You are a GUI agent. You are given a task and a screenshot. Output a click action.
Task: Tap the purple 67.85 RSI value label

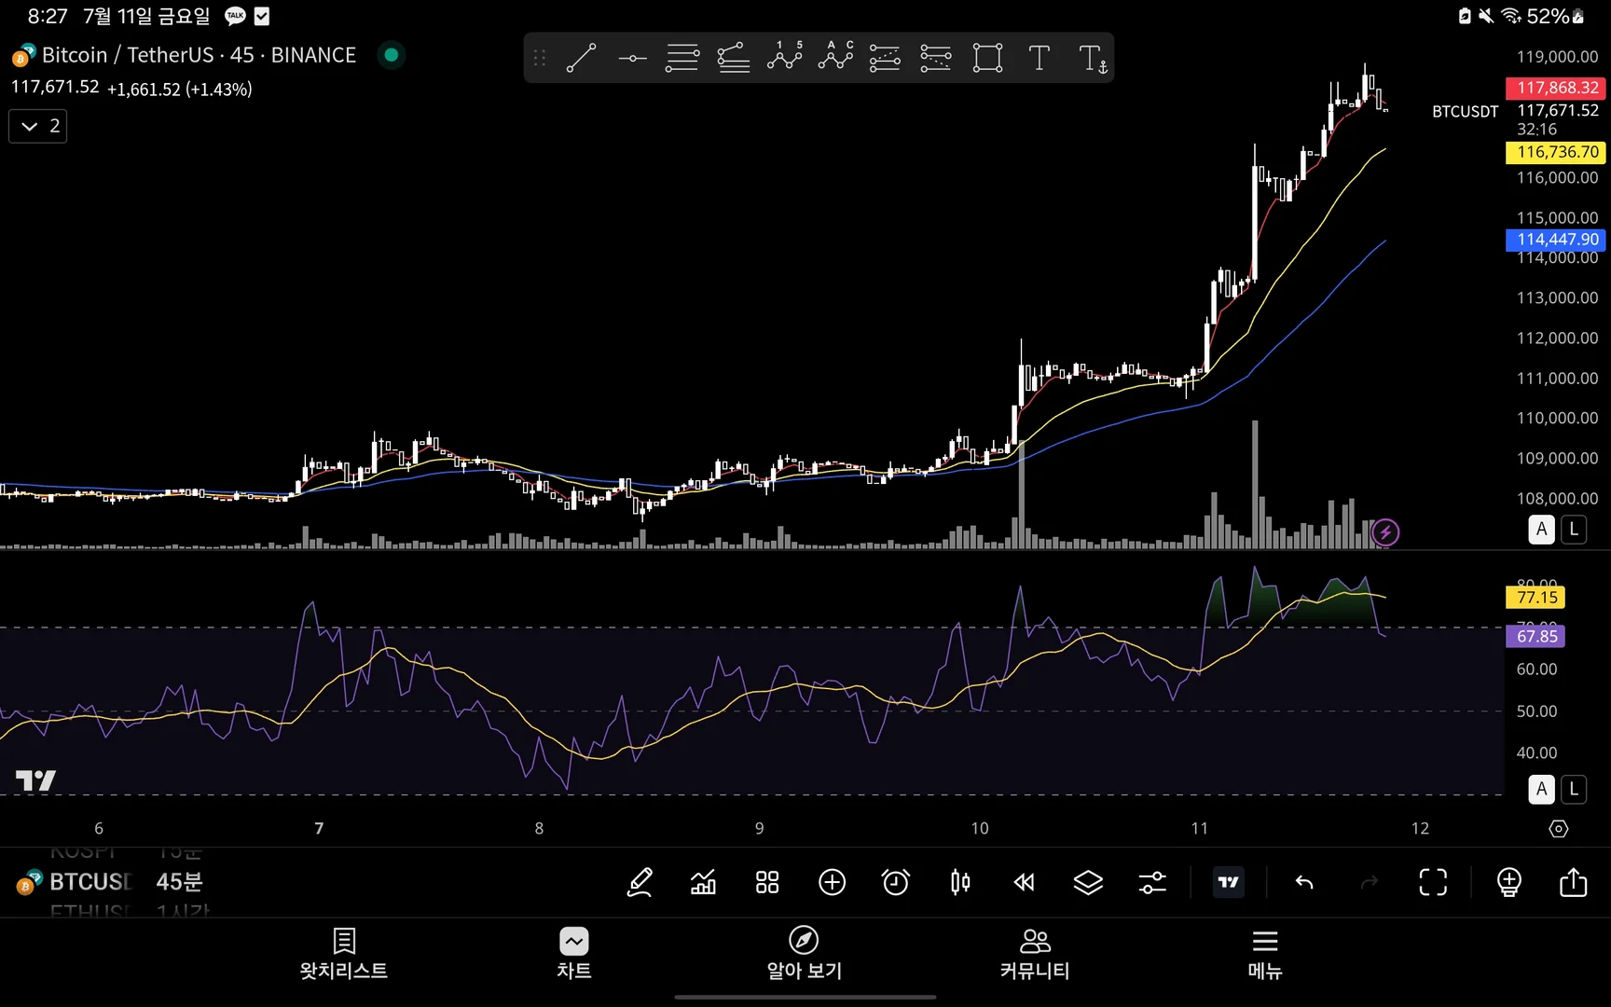[x=1535, y=637]
